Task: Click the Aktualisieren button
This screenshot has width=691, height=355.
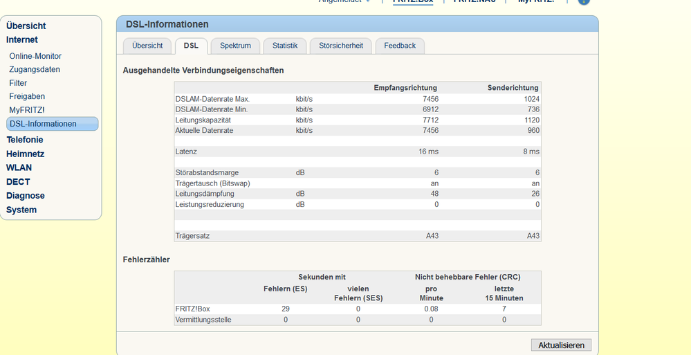Action: click(x=561, y=345)
